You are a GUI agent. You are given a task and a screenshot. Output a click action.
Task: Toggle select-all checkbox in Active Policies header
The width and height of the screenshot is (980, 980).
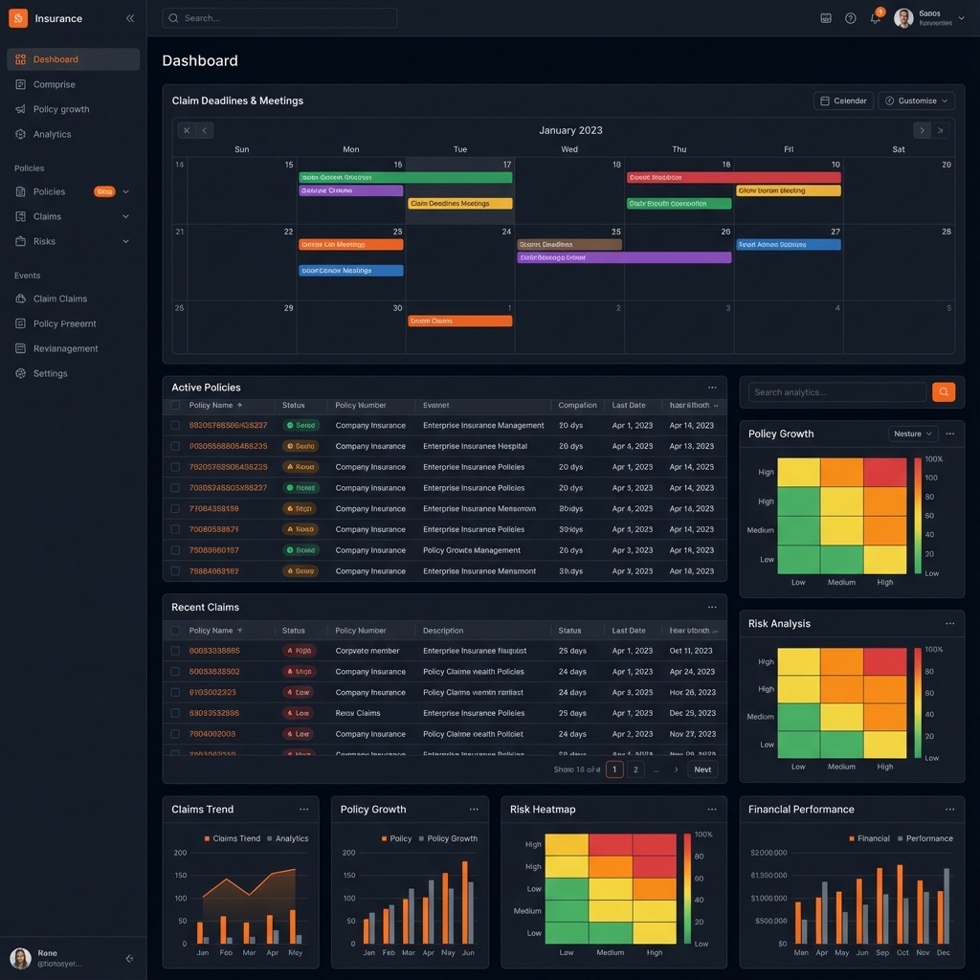[175, 405]
